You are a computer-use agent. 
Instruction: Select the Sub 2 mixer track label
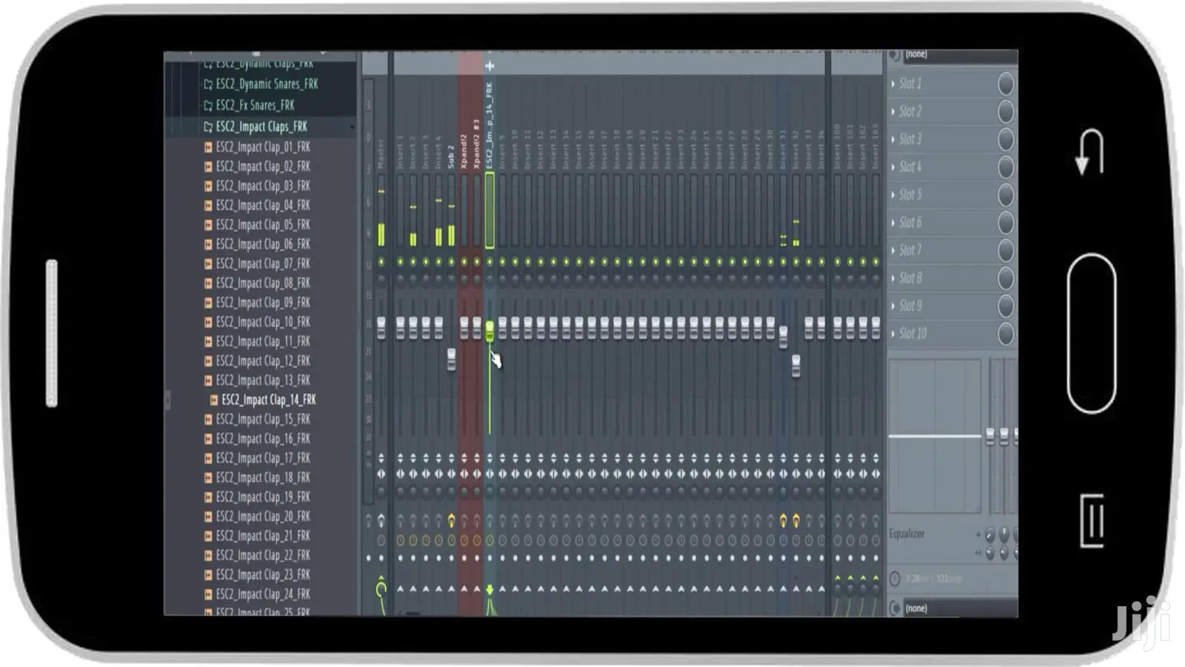(451, 156)
